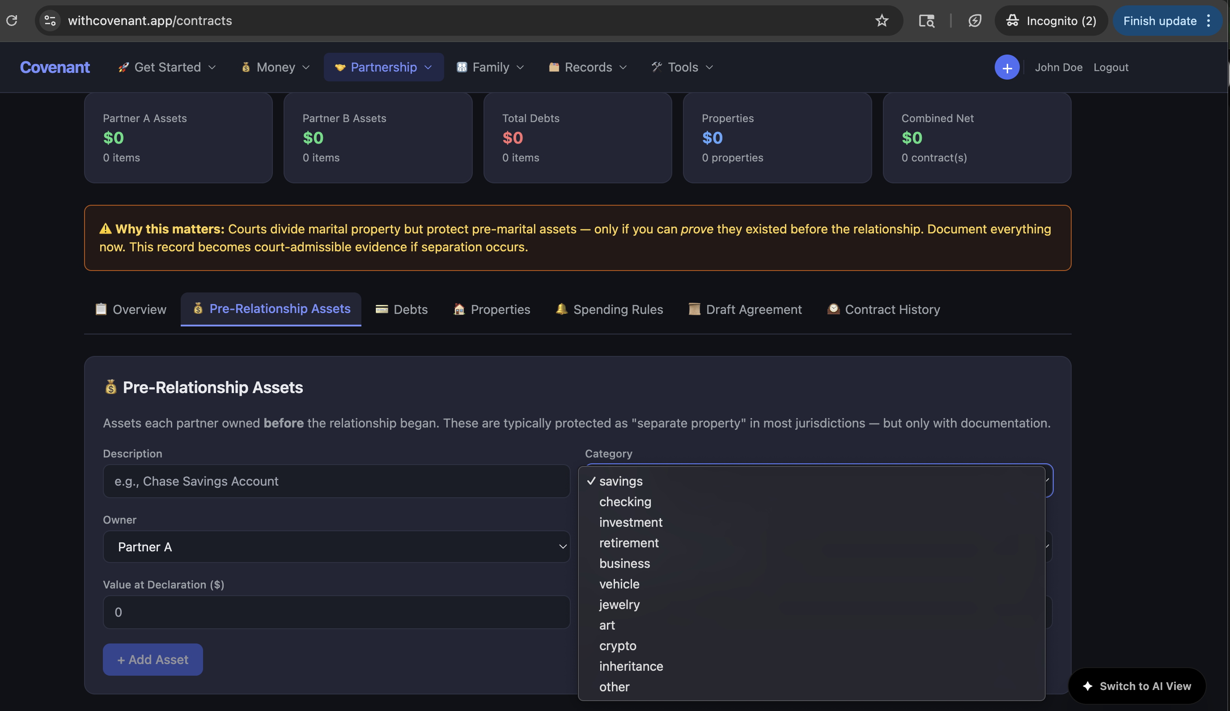The image size is (1230, 711).
Task: Click the wrench icon beside Tools
Action: click(657, 68)
